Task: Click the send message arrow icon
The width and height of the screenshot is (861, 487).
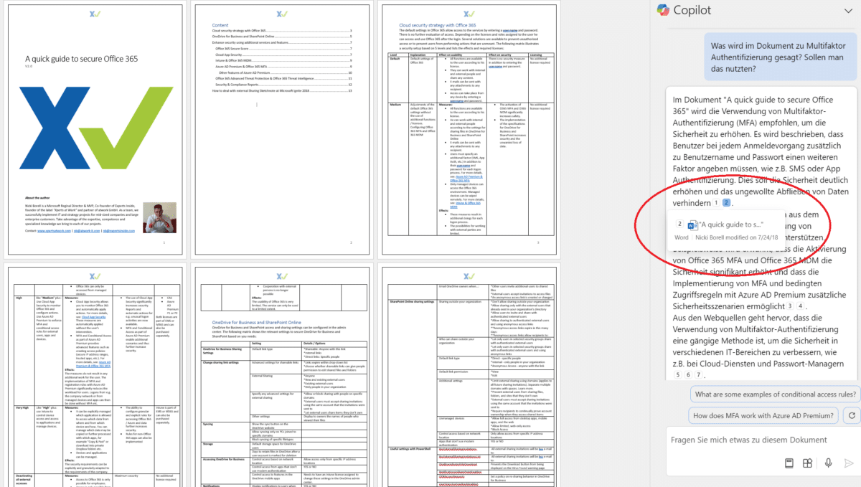Action: tap(848, 463)
